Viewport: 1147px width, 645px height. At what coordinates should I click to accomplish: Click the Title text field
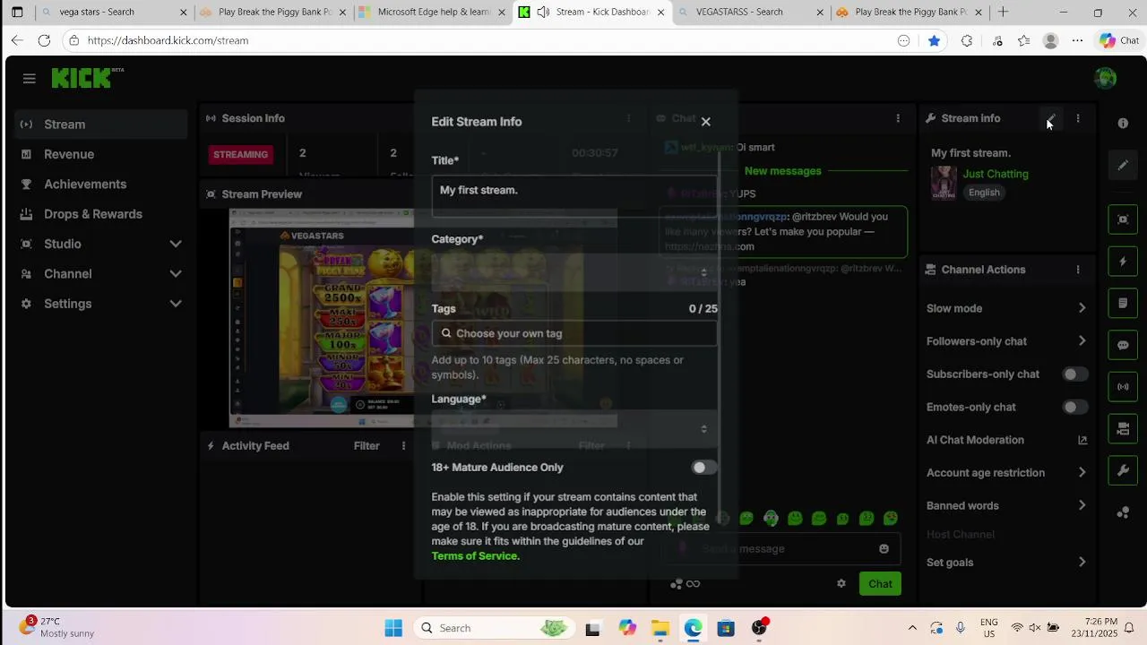(x=574, y=196)
